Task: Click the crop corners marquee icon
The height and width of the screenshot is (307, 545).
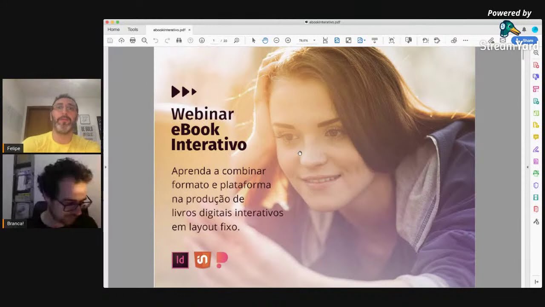Action: click(x=392, y=41)
